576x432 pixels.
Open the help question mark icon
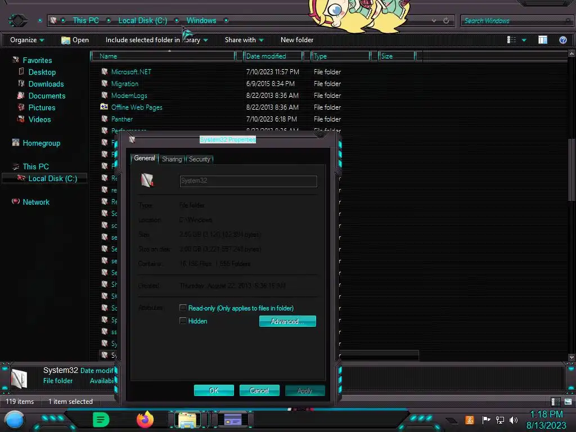(x=562, y=40)
